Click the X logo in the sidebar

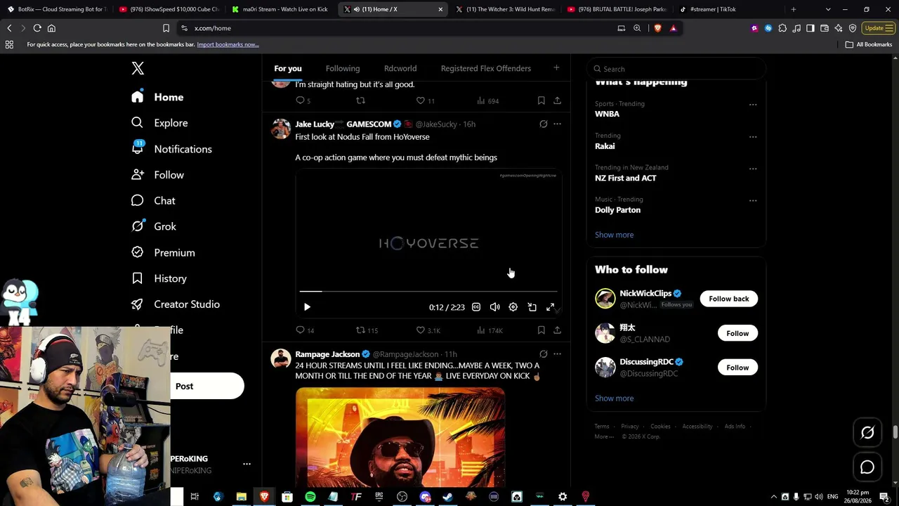coord(138,68)
